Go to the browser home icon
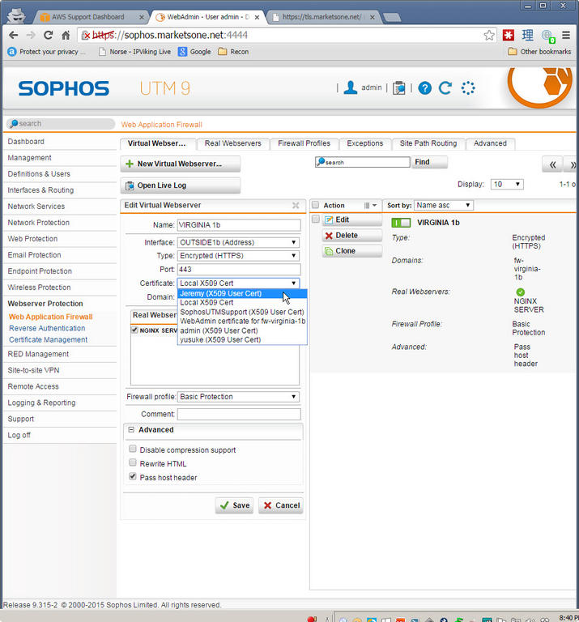This screenshot has height=622, width=579. (x=66, y=36)
